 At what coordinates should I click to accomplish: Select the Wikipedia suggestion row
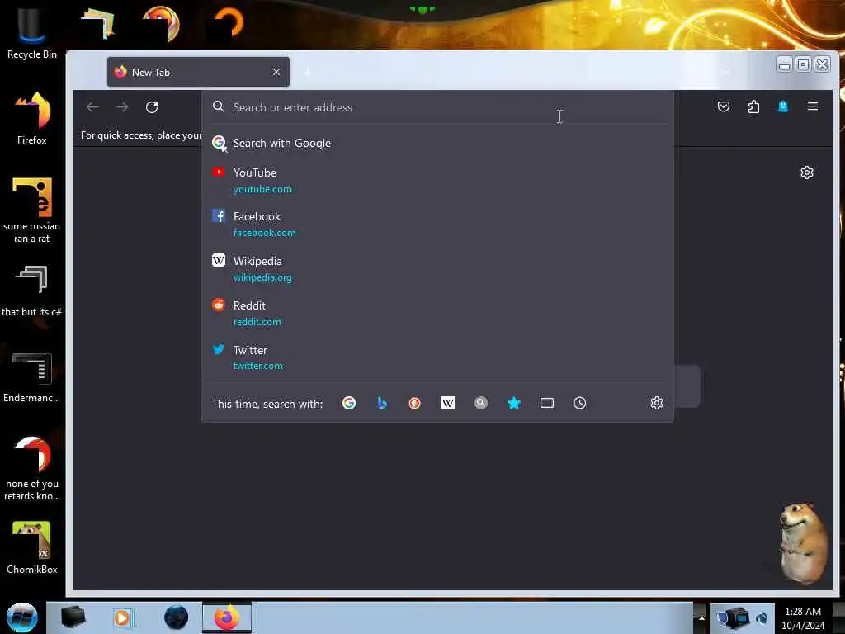[437, 268]
